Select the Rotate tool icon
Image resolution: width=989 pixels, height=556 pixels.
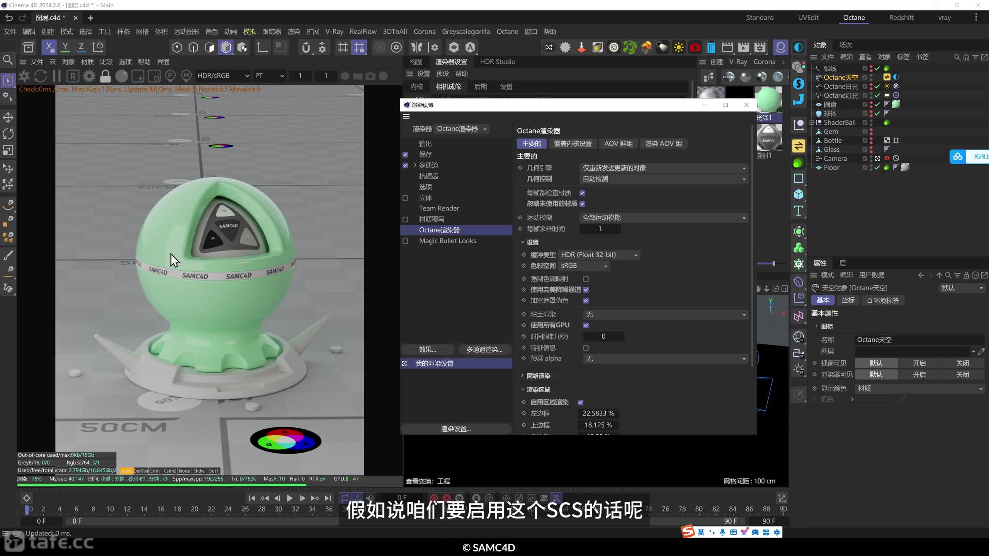(8, 134)
